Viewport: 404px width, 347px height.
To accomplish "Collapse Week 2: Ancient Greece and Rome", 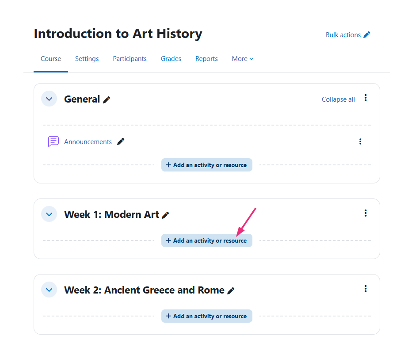I will (49, 290).
